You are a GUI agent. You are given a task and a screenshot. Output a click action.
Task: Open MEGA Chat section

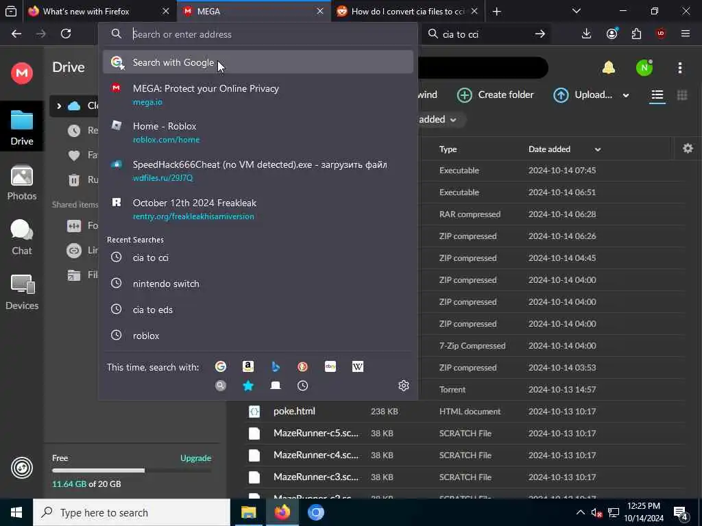[x=22, y=237]
